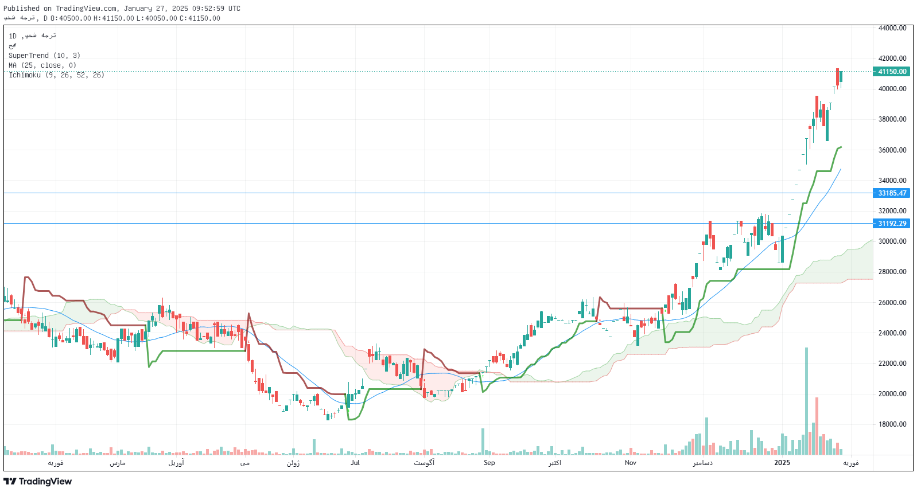Click the 38000.00 price axis label
The image size is (917, 492).
click(892, 119)
